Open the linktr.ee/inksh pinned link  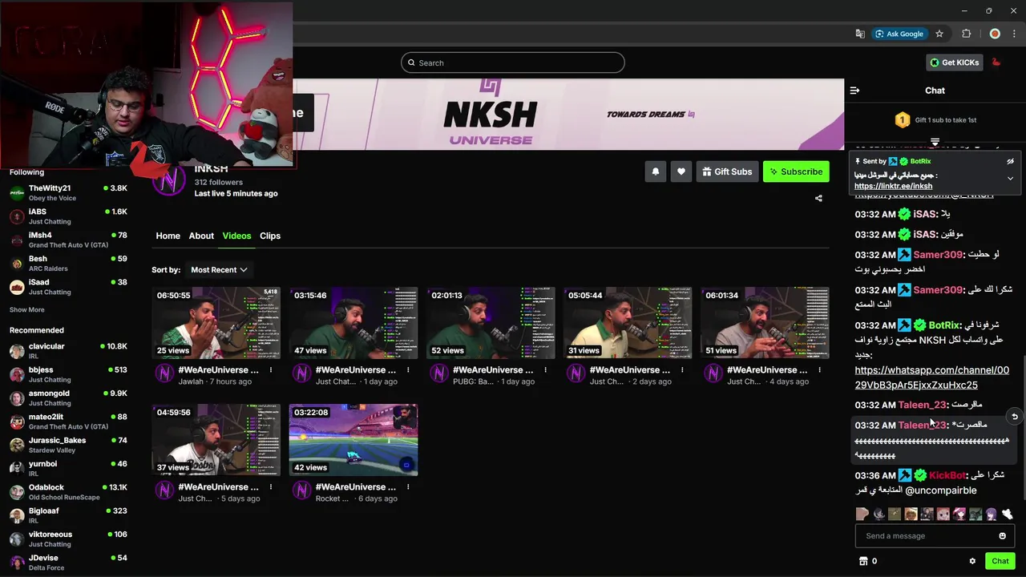893,186
